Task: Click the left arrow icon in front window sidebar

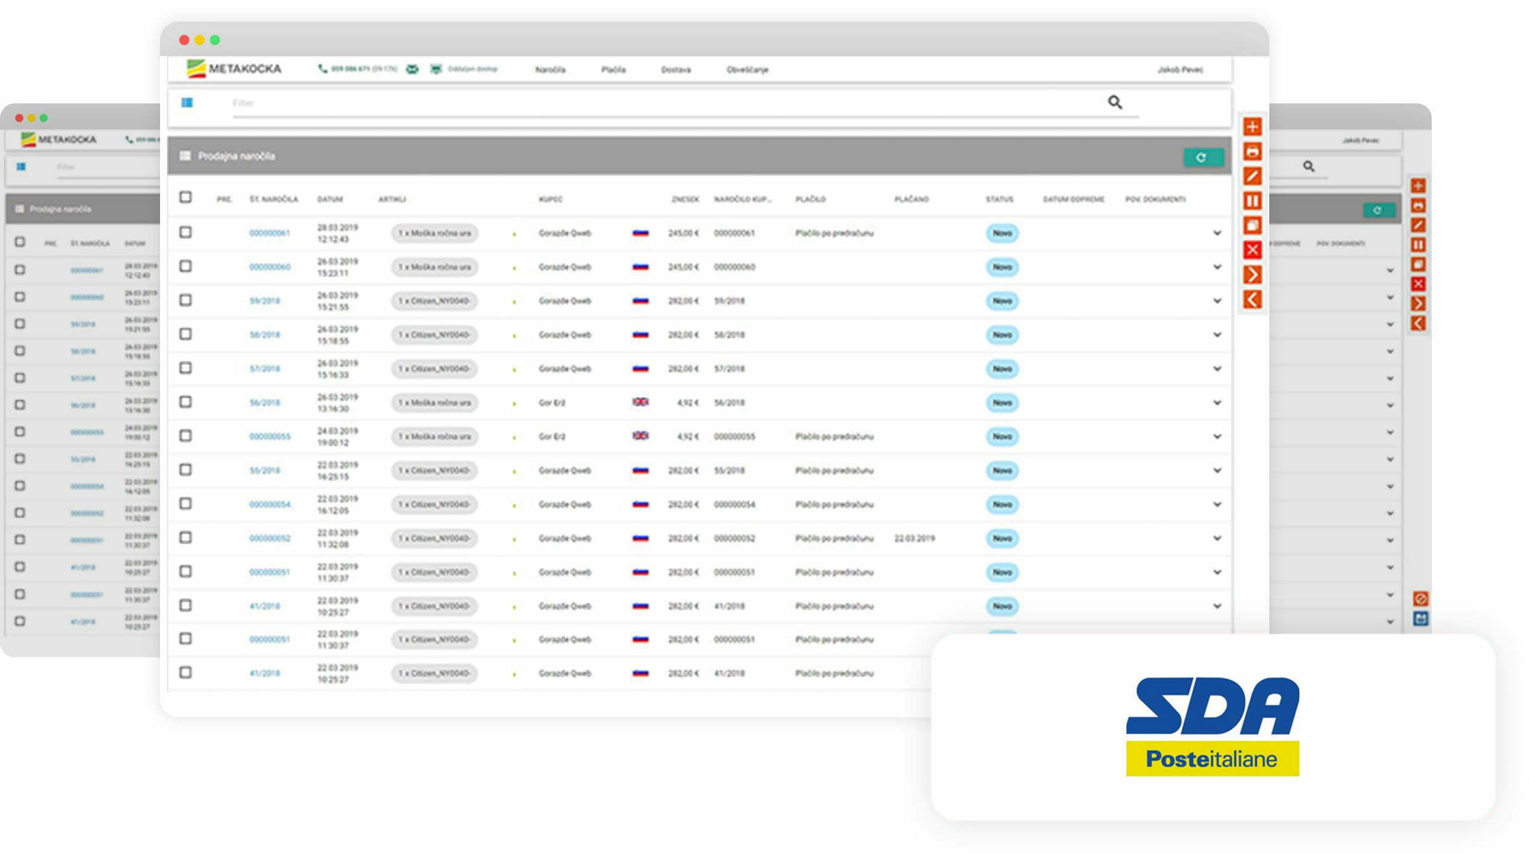Action: [x=1252, y=300]
